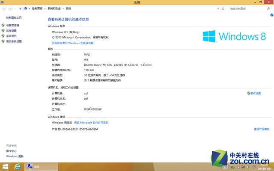Screen dimensions: 274x171
Task: Click the Windows 8.1 (含 Bing) edition text
Action: click(66, 32)
